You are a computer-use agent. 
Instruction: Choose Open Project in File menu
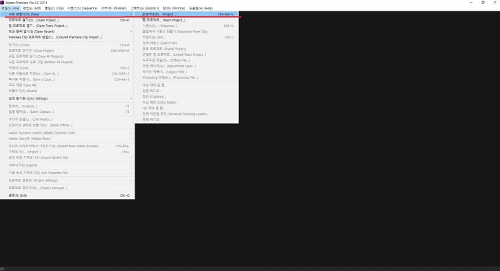67,20
